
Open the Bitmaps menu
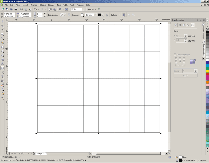[x=51, y=5]
